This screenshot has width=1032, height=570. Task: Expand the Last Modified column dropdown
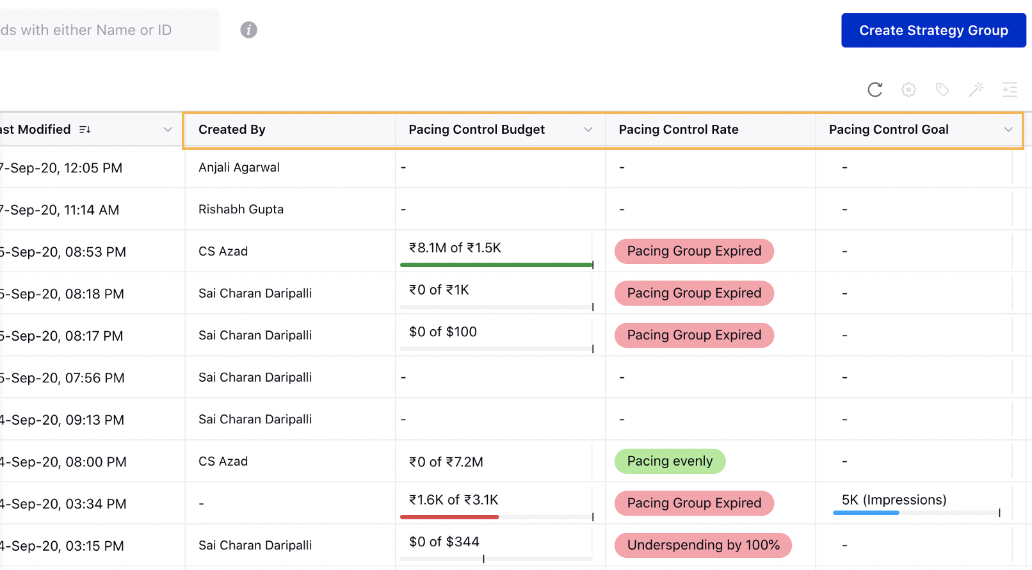tap(168, 129)
